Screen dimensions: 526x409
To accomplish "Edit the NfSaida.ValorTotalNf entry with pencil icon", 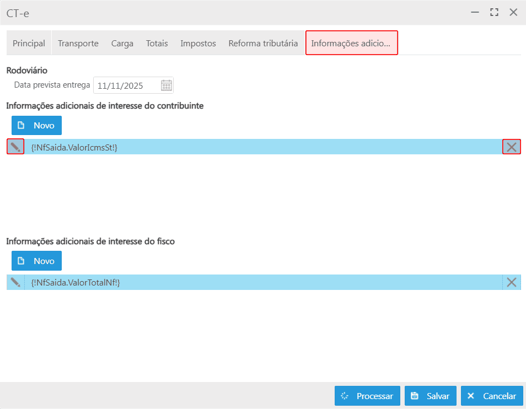I will coord(15,282).
